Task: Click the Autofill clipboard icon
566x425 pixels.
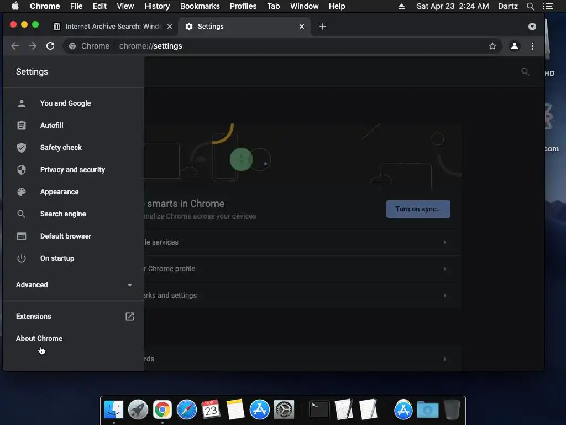Action: [22, 126]
